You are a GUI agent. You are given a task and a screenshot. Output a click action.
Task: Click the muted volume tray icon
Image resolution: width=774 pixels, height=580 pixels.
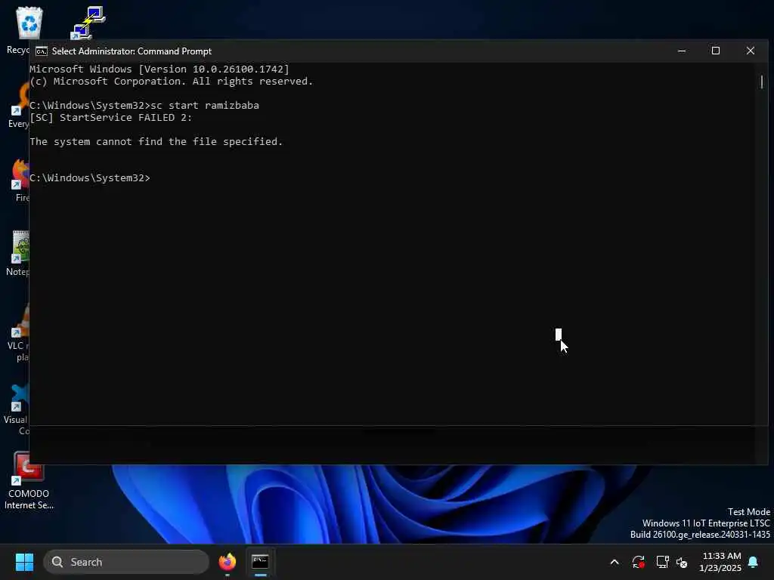pos(682,562)
